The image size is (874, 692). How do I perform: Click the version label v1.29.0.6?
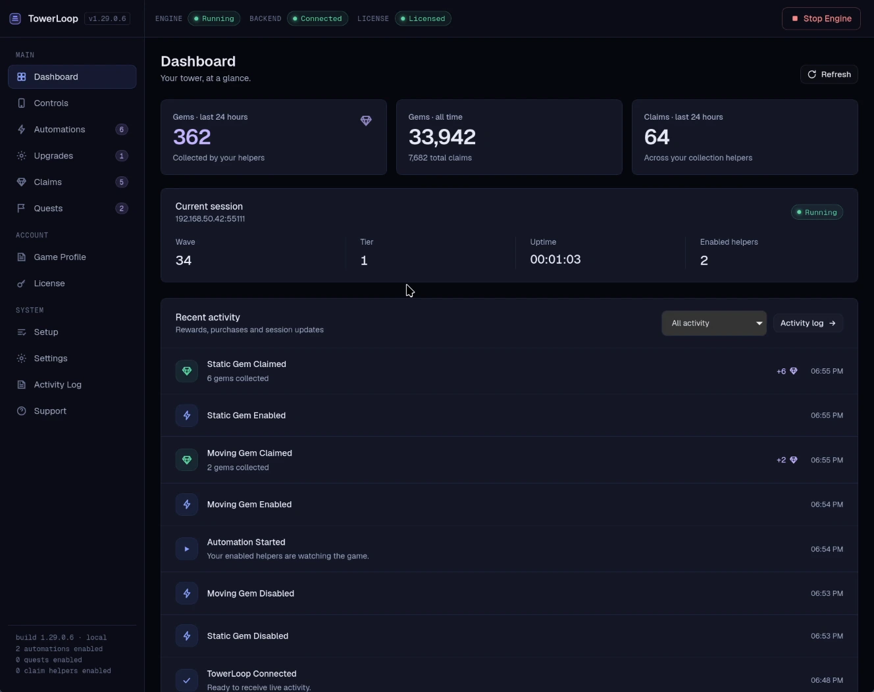pyautogui.click(x=107, y=18)
